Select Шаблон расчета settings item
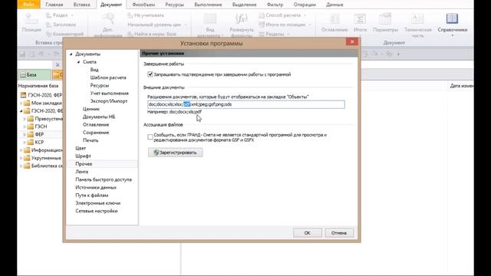This screenshot has height=276, width=491. click(108, 77)
